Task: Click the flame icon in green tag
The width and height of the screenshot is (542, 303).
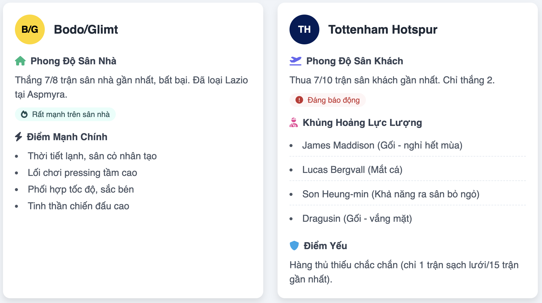Action: pos(24,114)
